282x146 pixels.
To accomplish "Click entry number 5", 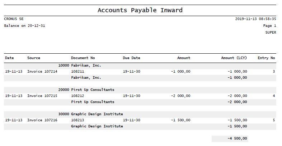I will click(274, 120).
